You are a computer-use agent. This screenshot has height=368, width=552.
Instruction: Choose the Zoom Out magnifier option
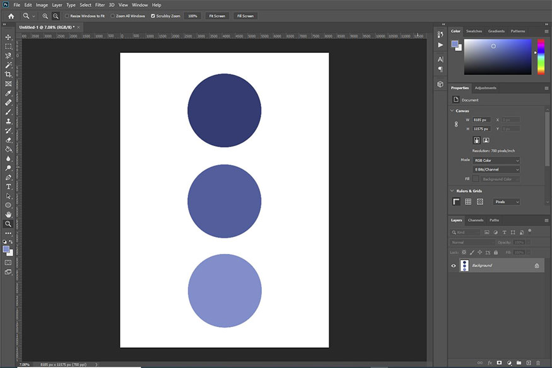(x=56, y=16)
